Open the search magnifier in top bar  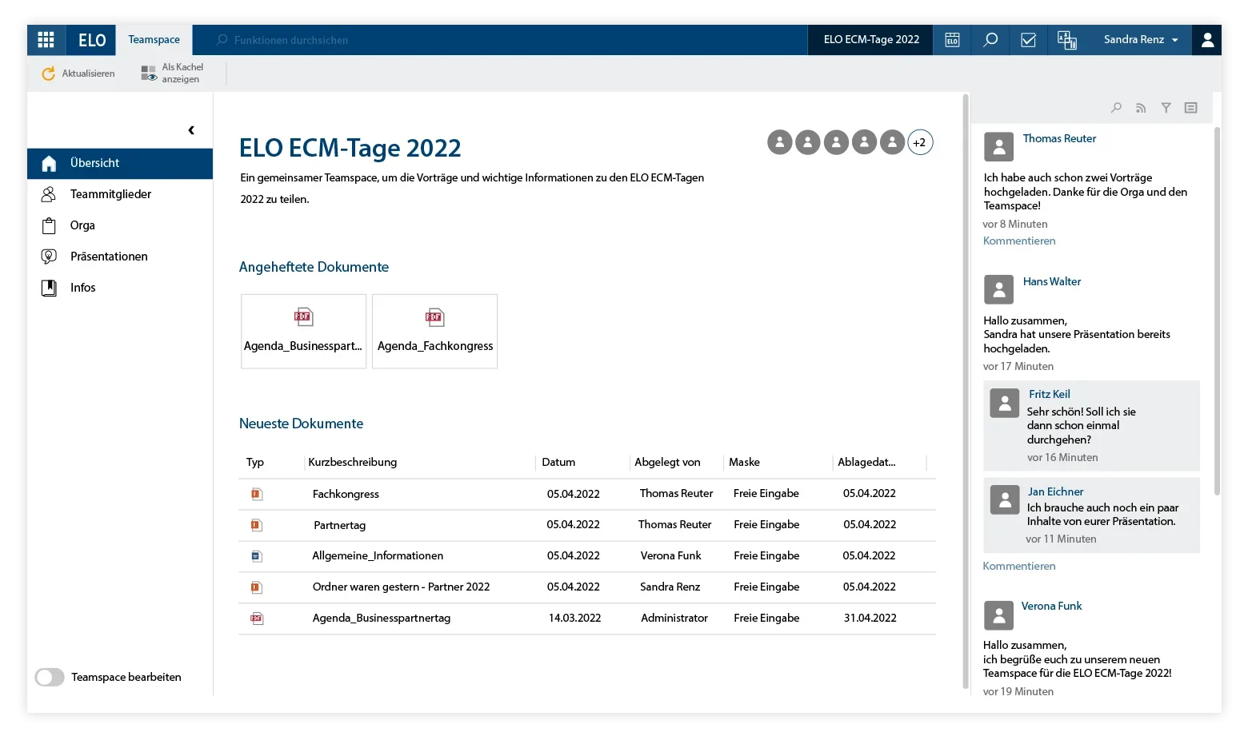(x=990, y=40)
